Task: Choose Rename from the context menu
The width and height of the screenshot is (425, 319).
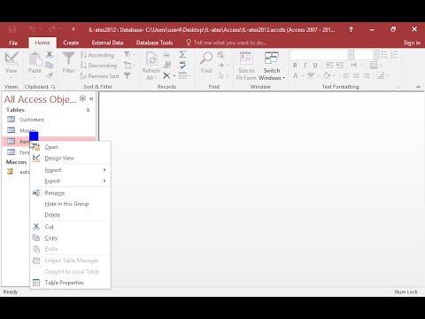Action: 70,193
